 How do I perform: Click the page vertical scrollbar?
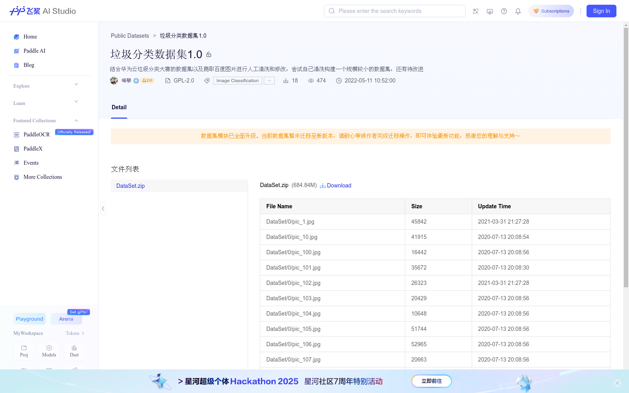coord(626,157)
